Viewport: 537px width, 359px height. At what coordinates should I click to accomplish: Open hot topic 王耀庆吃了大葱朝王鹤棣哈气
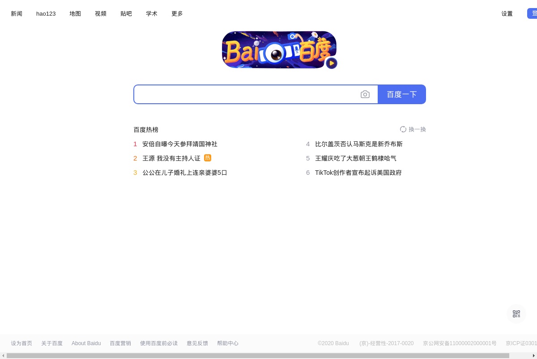point(356,158)
